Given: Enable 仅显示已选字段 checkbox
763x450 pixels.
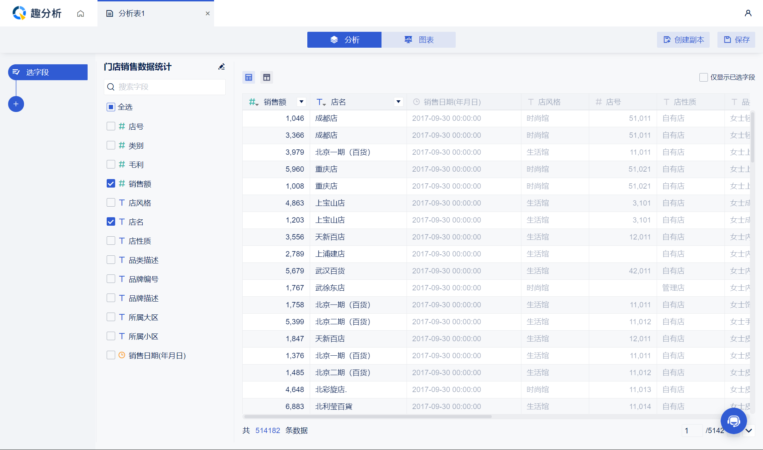Looking at the screenshot, I should tap(703, 77).
